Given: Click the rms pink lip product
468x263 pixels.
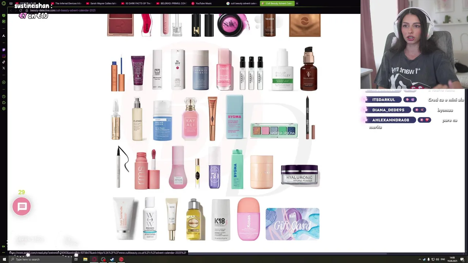Looking at the screenshot, I should coord(147,169).
